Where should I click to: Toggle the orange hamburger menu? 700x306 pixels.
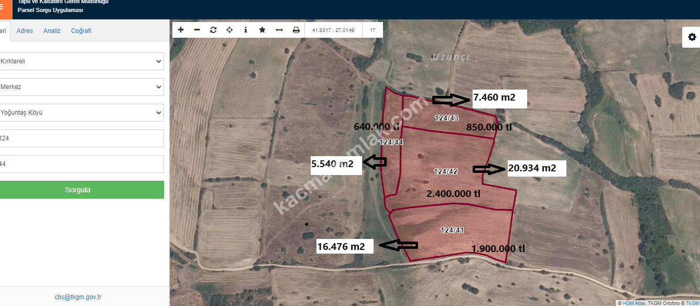(3, 8)
